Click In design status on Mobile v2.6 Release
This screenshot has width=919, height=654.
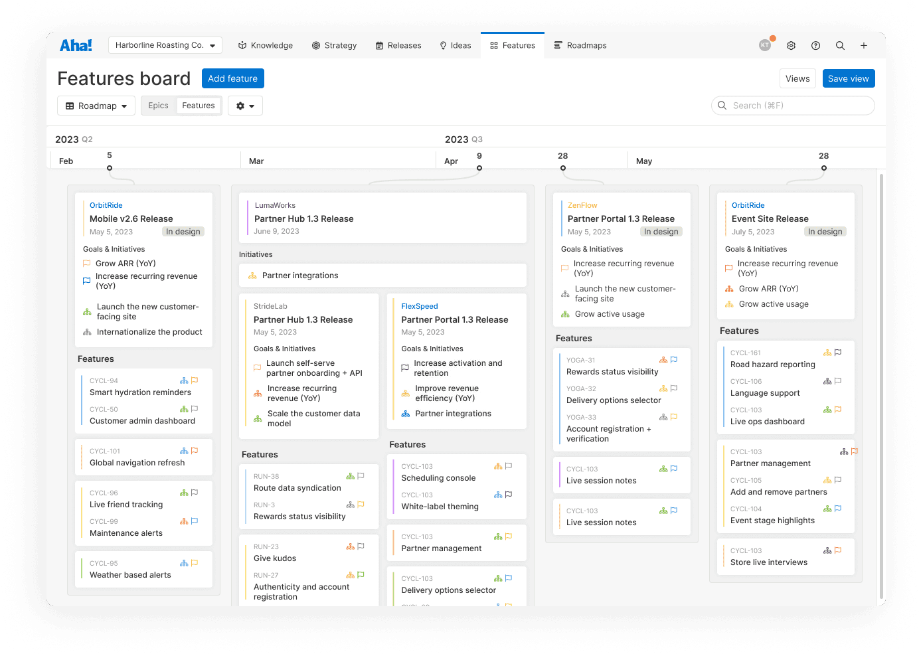(183, 232)
